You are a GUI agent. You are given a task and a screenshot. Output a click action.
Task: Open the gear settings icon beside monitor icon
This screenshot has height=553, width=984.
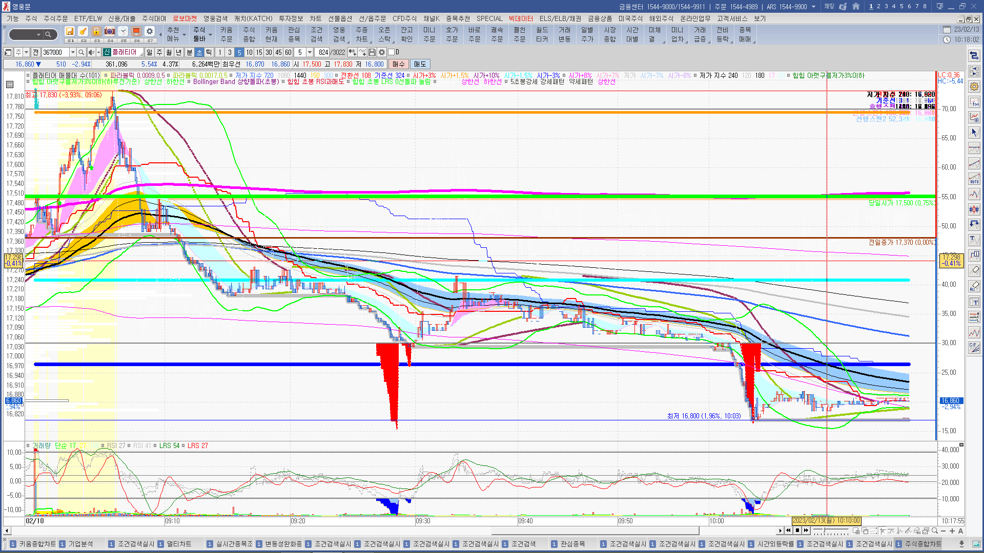pyautogui.click(x=149, y=32)
